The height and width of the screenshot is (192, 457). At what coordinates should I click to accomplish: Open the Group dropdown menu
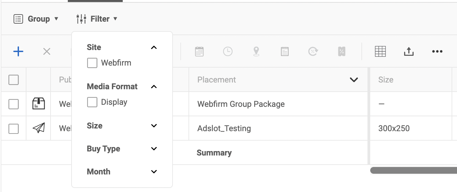(36, 19)
